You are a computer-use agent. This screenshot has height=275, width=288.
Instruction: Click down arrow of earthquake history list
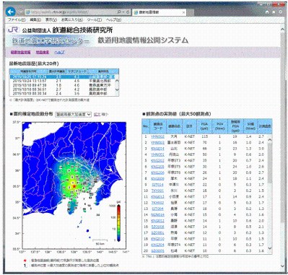(x=117, y=90)
